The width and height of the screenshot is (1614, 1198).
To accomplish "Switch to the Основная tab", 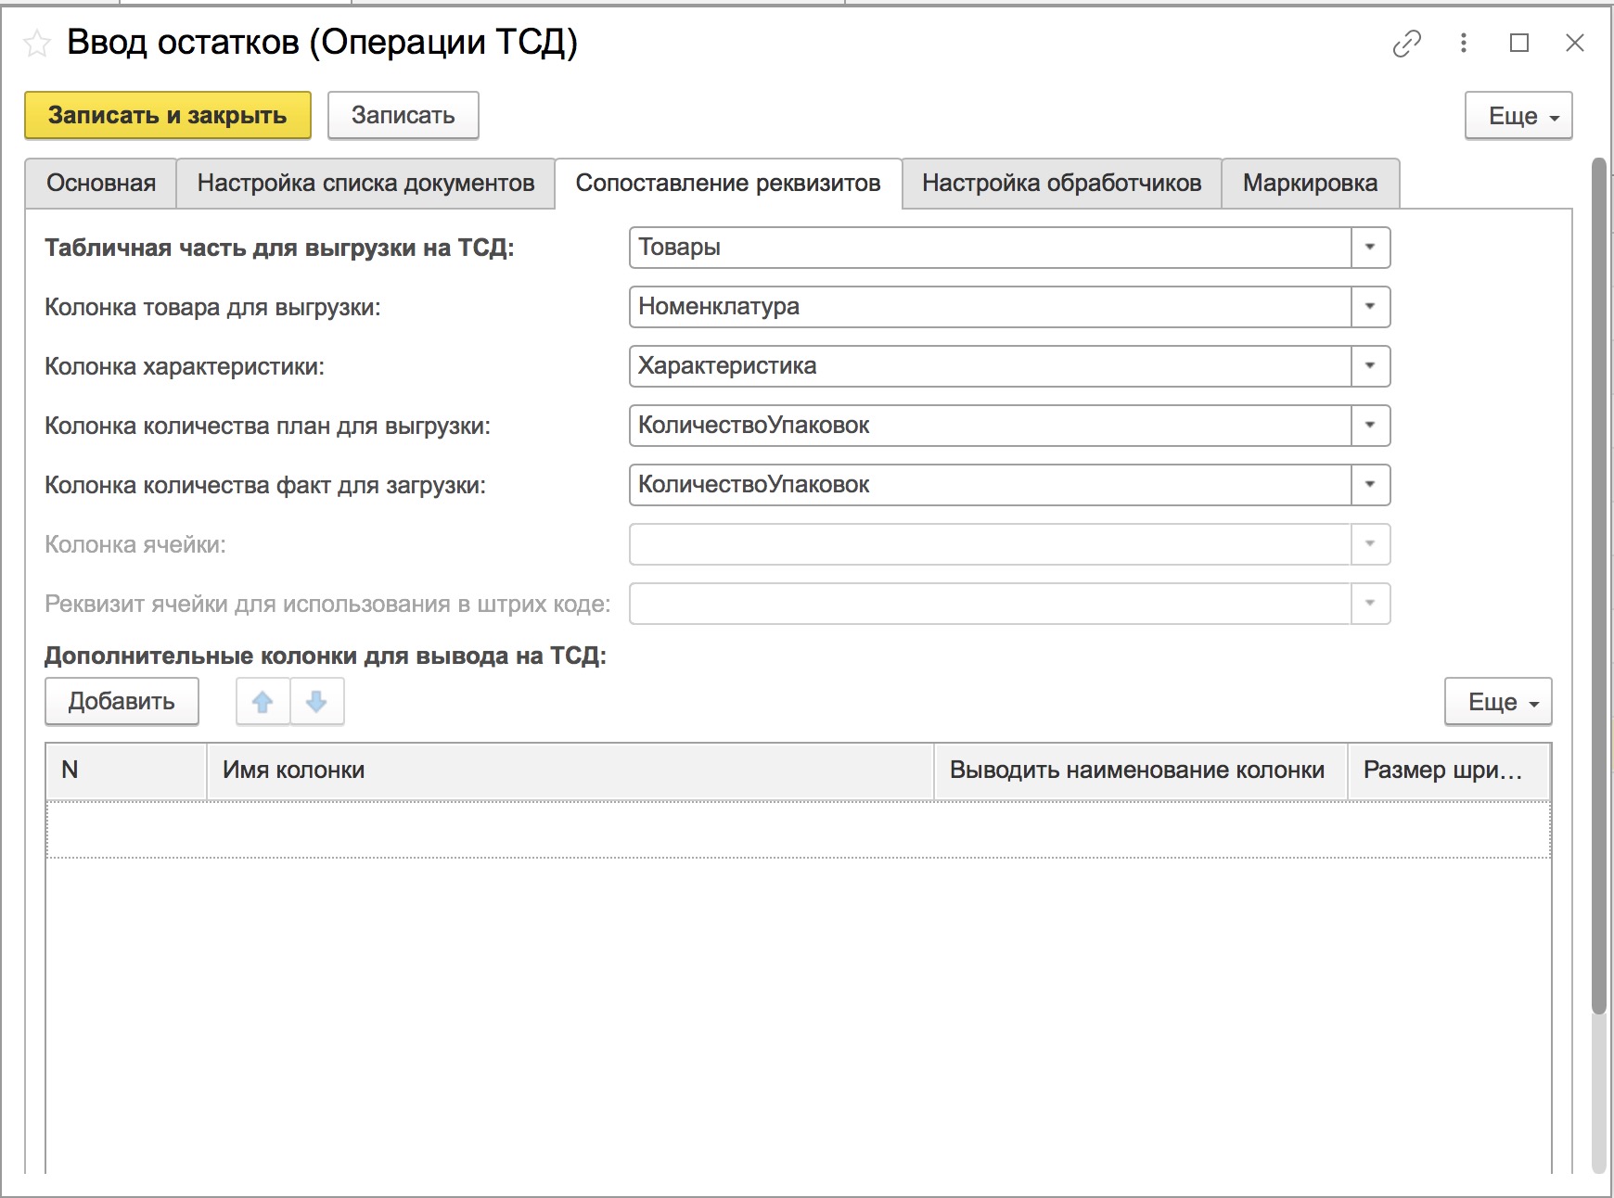I will [x=100, y=184].
